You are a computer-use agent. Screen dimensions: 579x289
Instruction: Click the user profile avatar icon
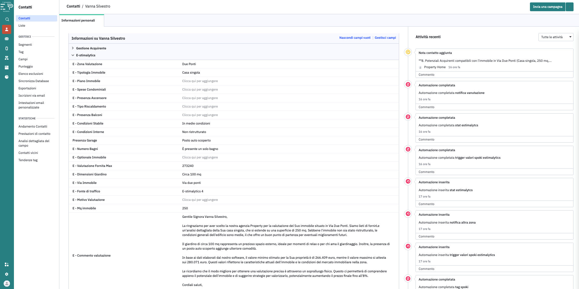7,284
